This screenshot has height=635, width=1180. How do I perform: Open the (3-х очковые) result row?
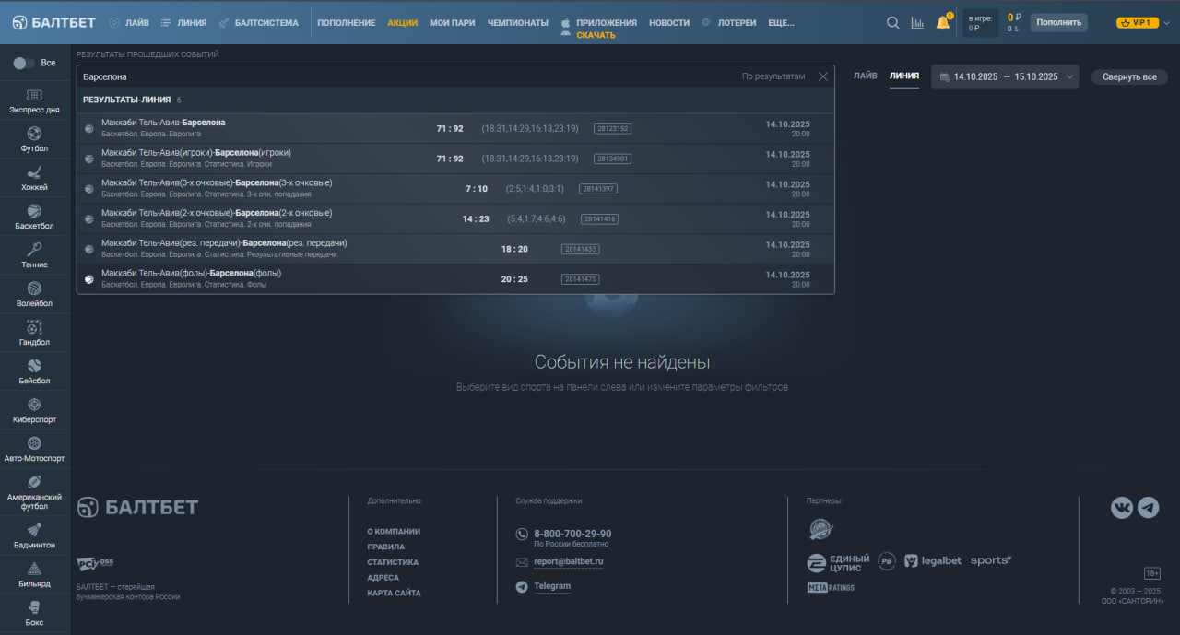pos(455,189)
